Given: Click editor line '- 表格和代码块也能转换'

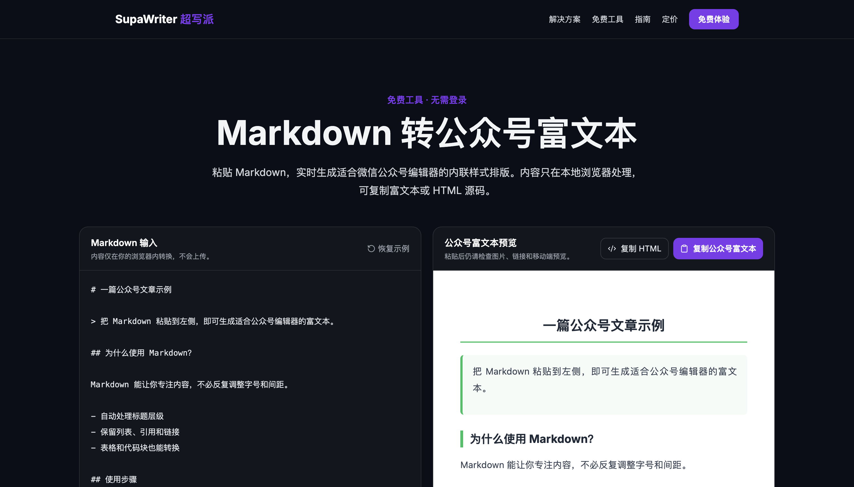Looking at the screenshot, I should click(135, 447).
